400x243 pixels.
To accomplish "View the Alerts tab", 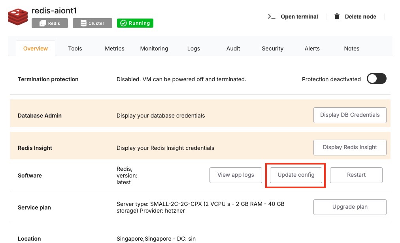I will pyautogui.click(x=312, y=49).
